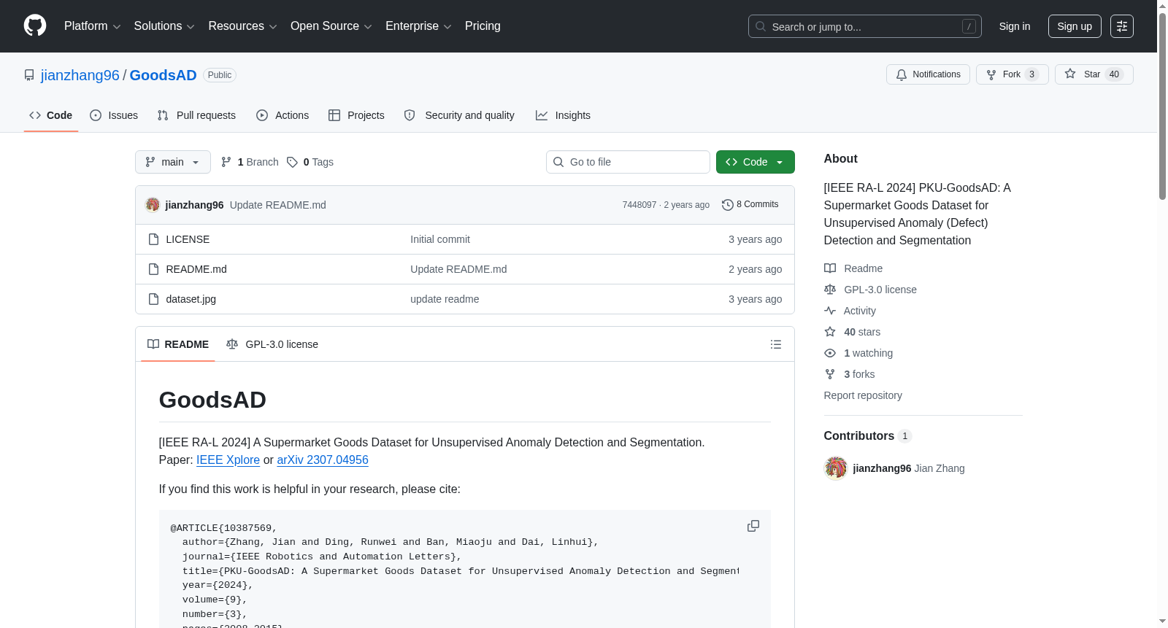This screenshot has width=1168, height=628.
Task: Open the Actions tab
Action: point(283,115)
